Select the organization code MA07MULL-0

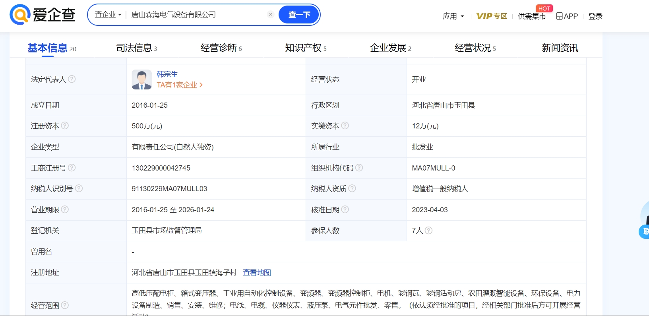434,168
